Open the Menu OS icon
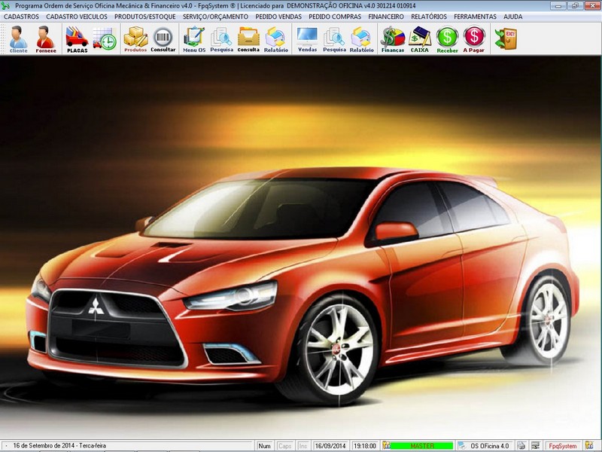 click(x=194, y=39)
